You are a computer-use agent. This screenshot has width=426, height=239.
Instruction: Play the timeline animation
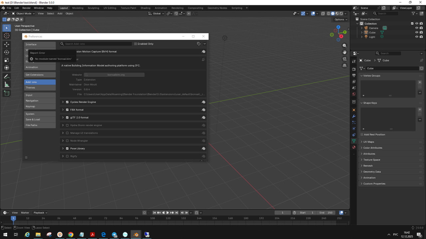[168, 213]
